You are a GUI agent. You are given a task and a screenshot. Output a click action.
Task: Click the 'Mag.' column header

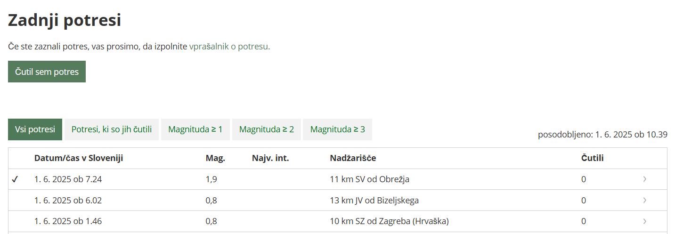tap(215, 158)
